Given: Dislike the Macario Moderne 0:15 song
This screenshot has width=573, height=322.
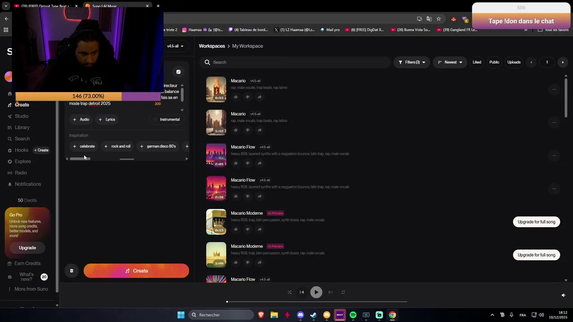Looking at the screenshot, I should [x=248, y=229].
